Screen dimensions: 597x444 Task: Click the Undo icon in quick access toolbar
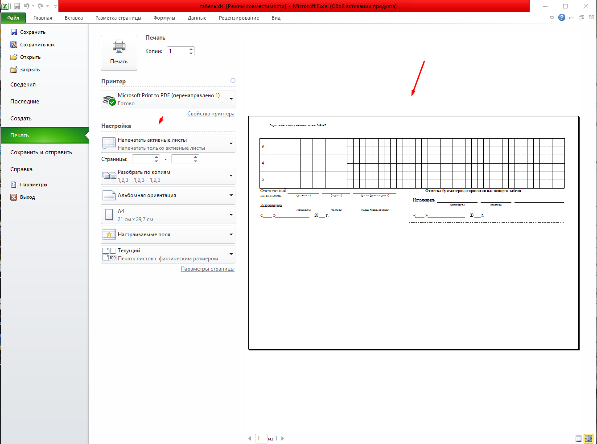27,6
